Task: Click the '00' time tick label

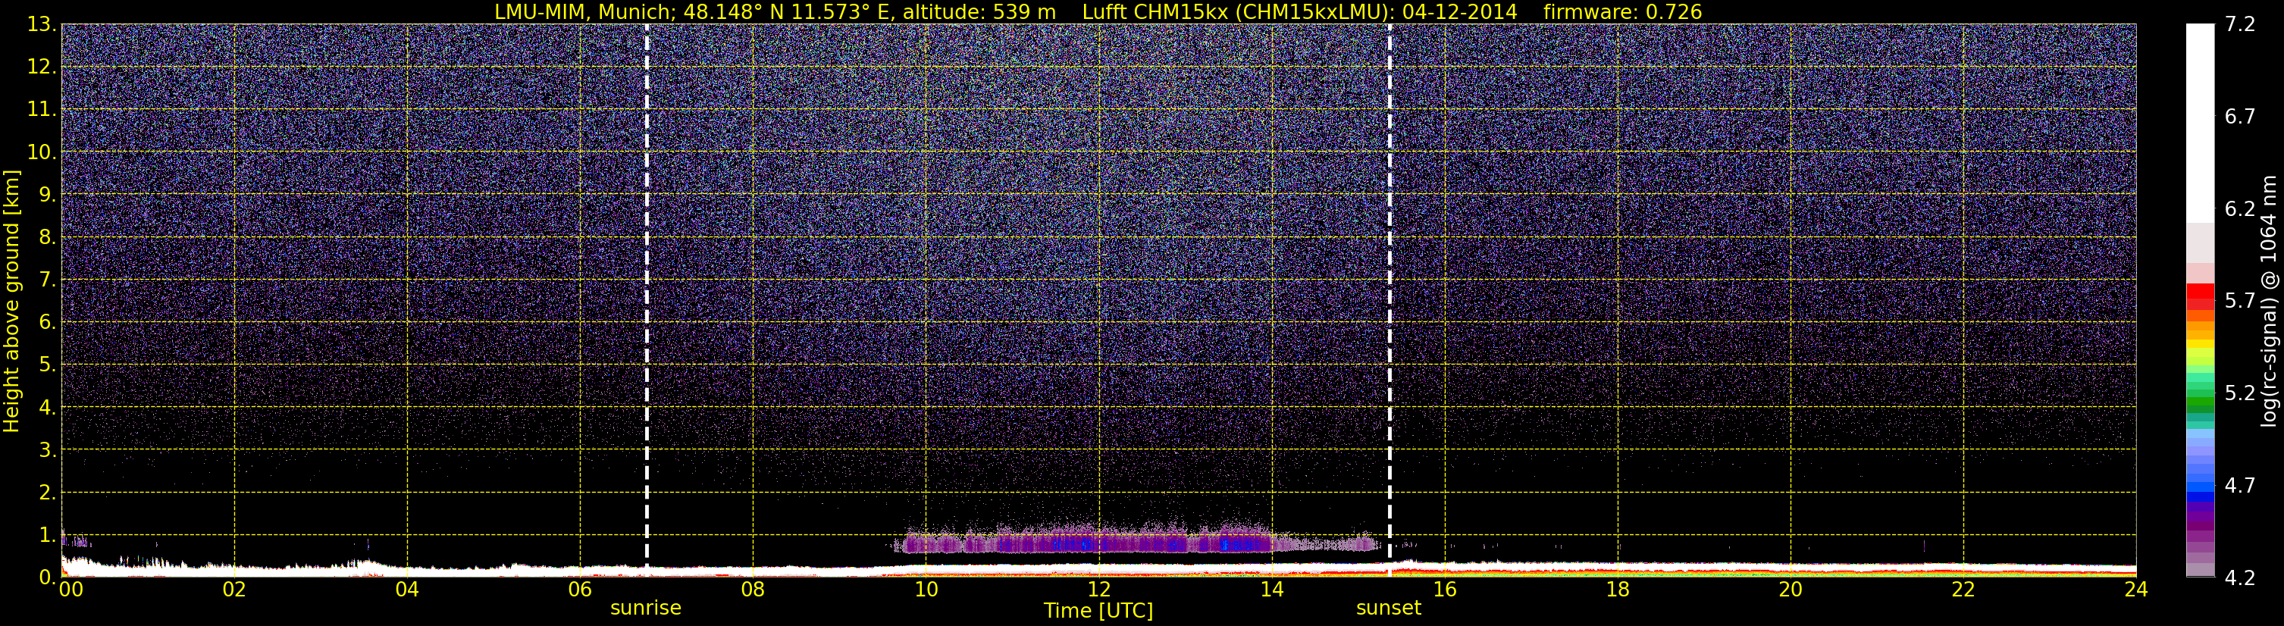Action: pos(71,590)
